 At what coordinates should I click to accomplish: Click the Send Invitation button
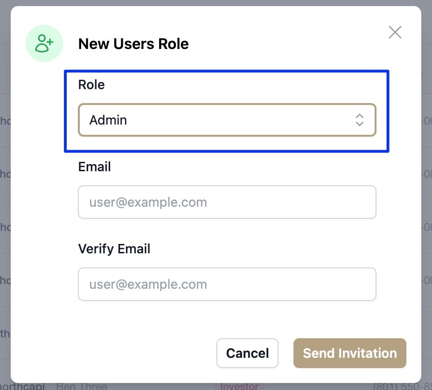point(349,353)
